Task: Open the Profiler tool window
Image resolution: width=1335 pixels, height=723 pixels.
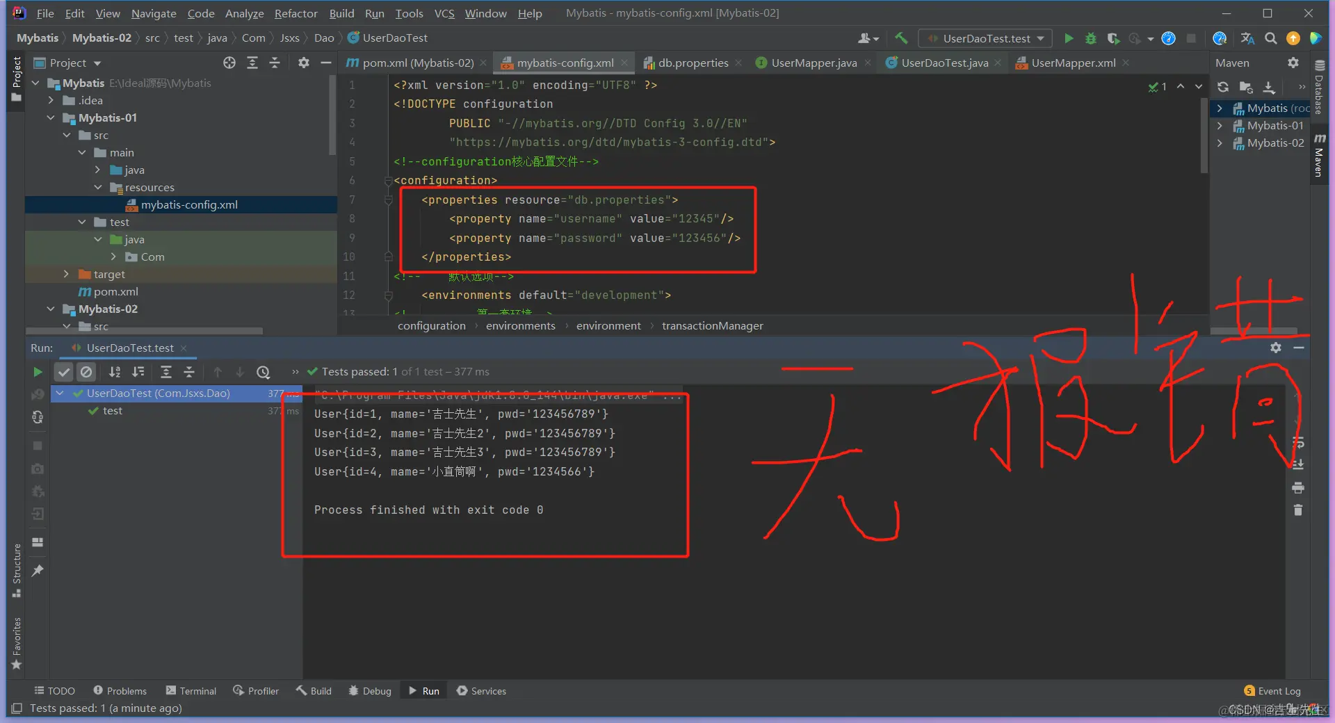Action: (x=256, y=690)
